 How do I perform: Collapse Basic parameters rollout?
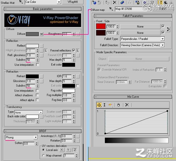tap(43, 9)
